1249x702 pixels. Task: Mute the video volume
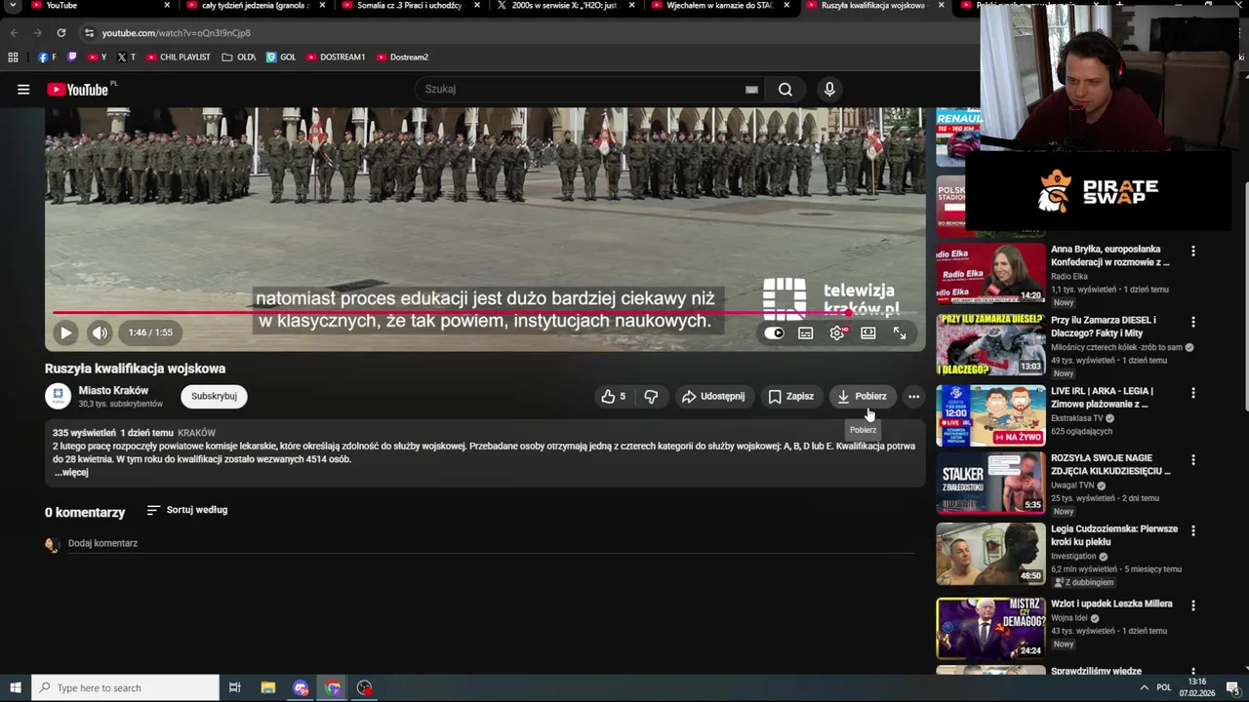point(100,332)
